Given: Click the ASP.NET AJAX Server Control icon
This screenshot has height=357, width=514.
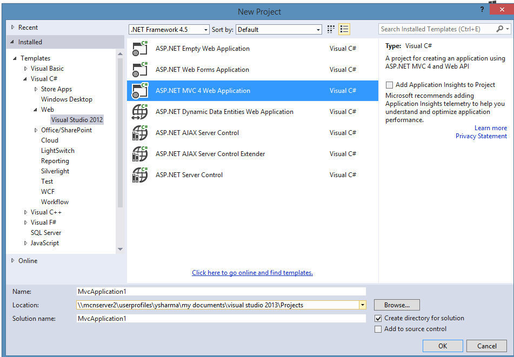Looking at the screenshot, I should (x=140, y=133).
